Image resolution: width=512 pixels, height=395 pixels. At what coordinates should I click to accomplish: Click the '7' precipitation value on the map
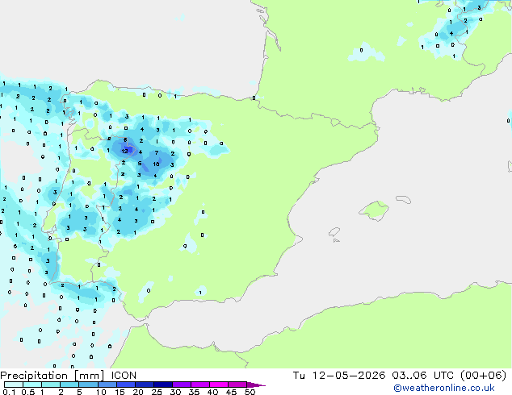tap(157, 152)
